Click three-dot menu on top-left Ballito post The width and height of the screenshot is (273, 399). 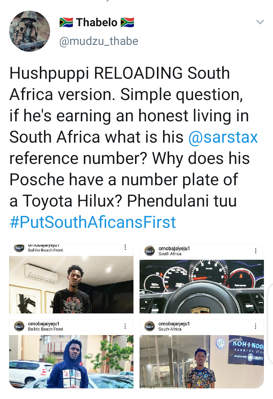(125, 247)
